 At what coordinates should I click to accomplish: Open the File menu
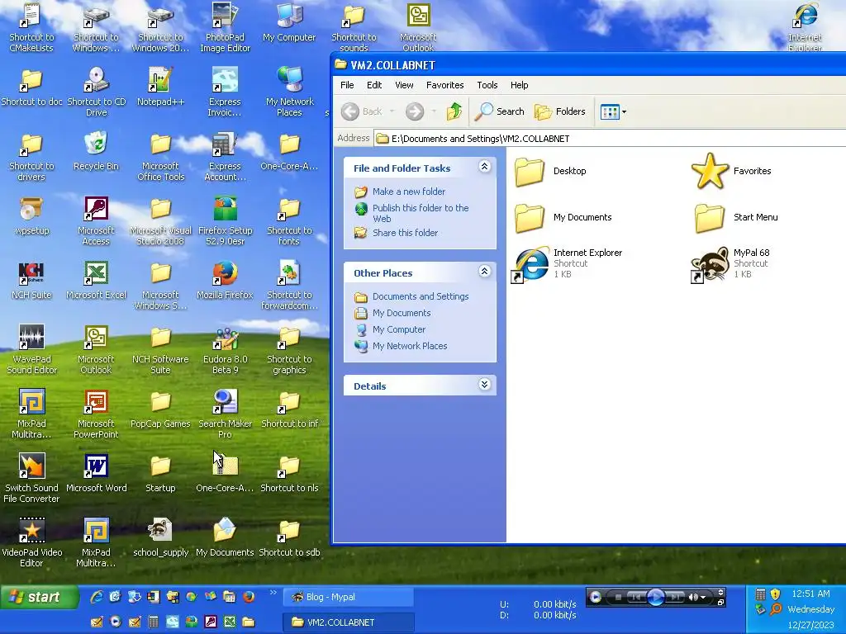pyautogui.click(x=347, y=85)
